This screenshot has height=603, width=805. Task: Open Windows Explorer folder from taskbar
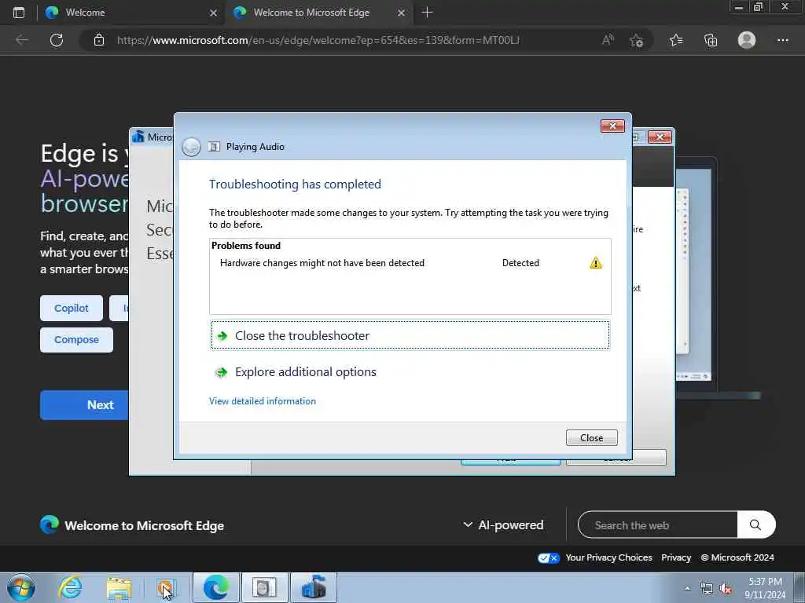pos(119,588)
